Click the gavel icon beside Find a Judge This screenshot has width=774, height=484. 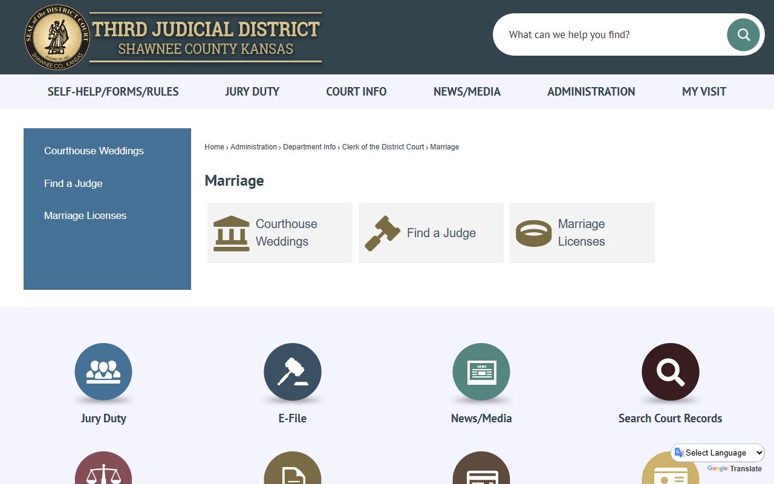point(382,233)
